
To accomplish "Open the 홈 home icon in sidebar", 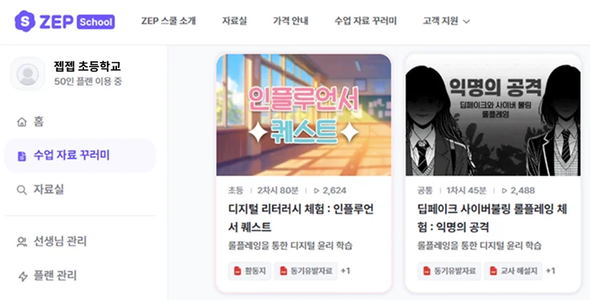I will [x=22, y=122].
